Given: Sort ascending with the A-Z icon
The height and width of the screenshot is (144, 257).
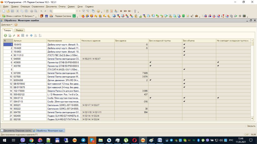Looking at the screenshot, I should 36,35.
